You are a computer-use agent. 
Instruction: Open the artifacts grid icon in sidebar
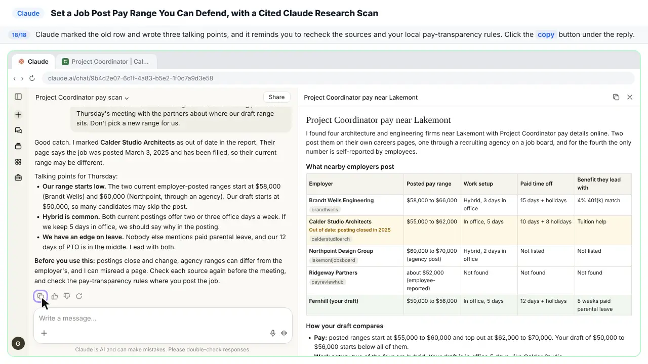pos(18,162)
